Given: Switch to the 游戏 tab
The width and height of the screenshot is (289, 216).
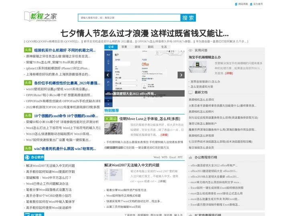Looking at the screenshot, I should pyautogui.click(x=137, y=47).
